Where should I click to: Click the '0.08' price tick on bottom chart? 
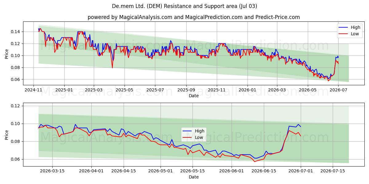tap(16, 141)
